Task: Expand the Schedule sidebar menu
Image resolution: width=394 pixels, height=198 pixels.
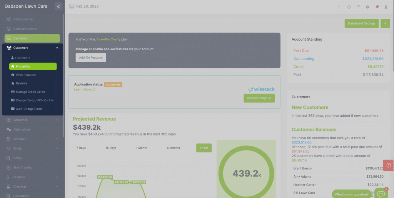Action: tap(57, 139)
